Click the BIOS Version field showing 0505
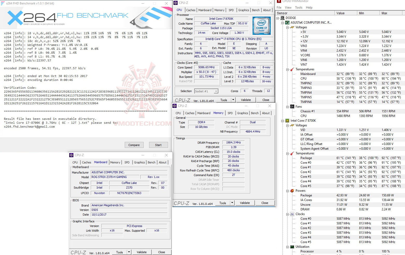The height and width of the screenshot is (255, 405). pyautogui.click(x=129, y=210)
